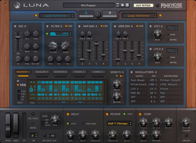Toggle the COMP effect power
Screen dimensions: 196x143
coord(140,114)
